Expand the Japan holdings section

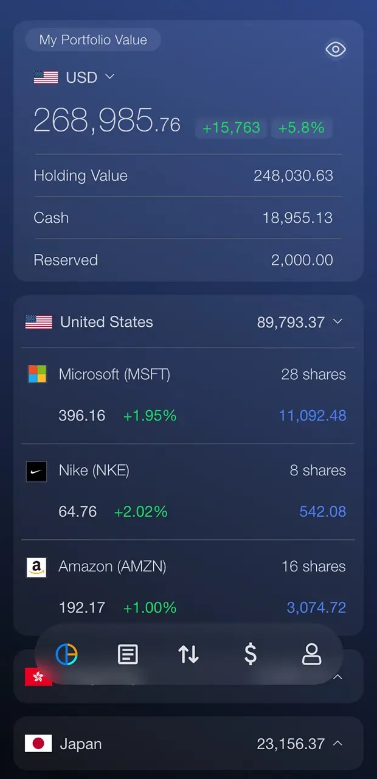tap(339, 743)
